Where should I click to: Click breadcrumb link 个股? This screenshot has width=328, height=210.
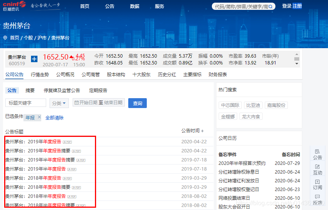[x=28, y=38]
